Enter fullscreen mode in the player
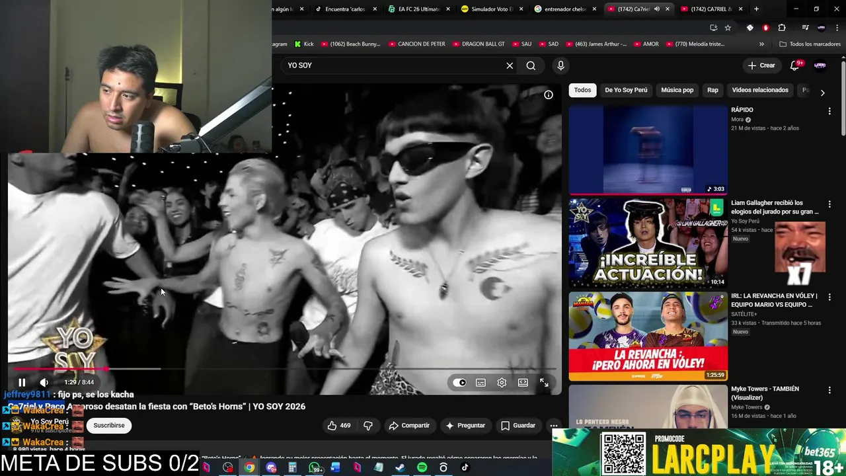The width and height of the screenshot is (846, 476). 544,382
